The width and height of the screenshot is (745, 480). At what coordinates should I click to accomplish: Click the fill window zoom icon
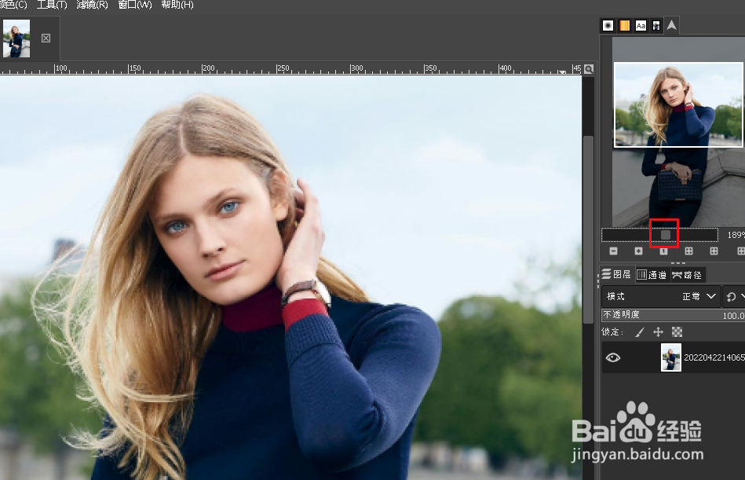714,251
